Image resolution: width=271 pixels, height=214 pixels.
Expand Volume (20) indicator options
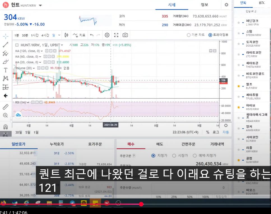pyautogui.click(x=34, y=68)
